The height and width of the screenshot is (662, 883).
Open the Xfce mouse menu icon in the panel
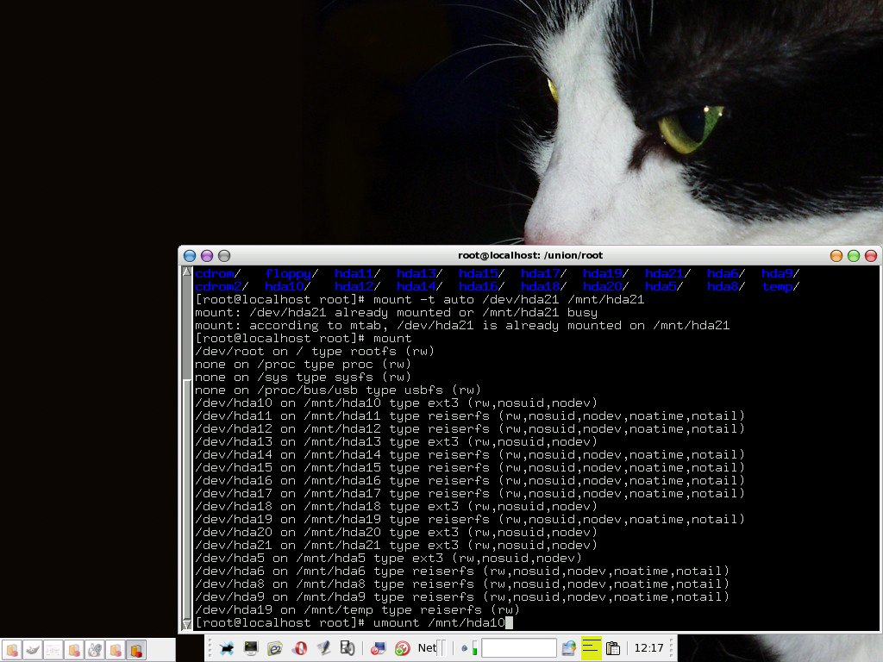coord(227,648)
